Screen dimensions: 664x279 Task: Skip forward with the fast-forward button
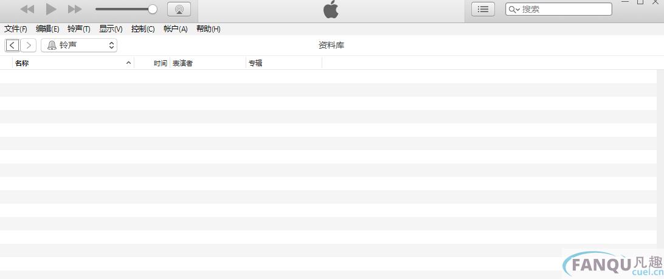(x=75, y=9)
